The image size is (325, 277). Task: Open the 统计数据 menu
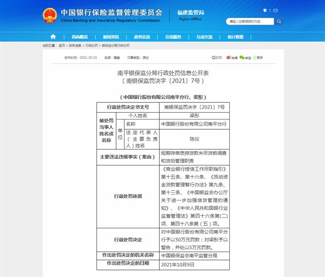tap(235, 37)
